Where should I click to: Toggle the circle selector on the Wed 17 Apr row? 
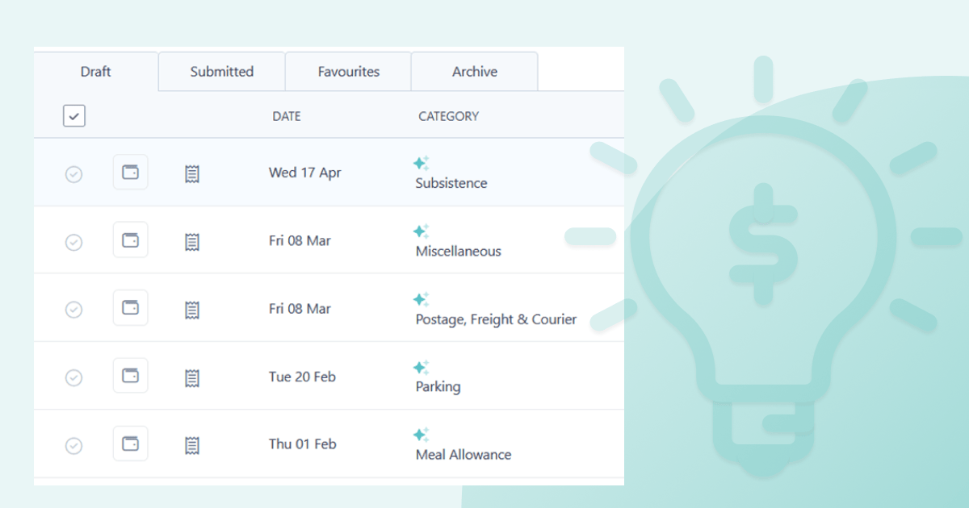click(x=73, y=173)
